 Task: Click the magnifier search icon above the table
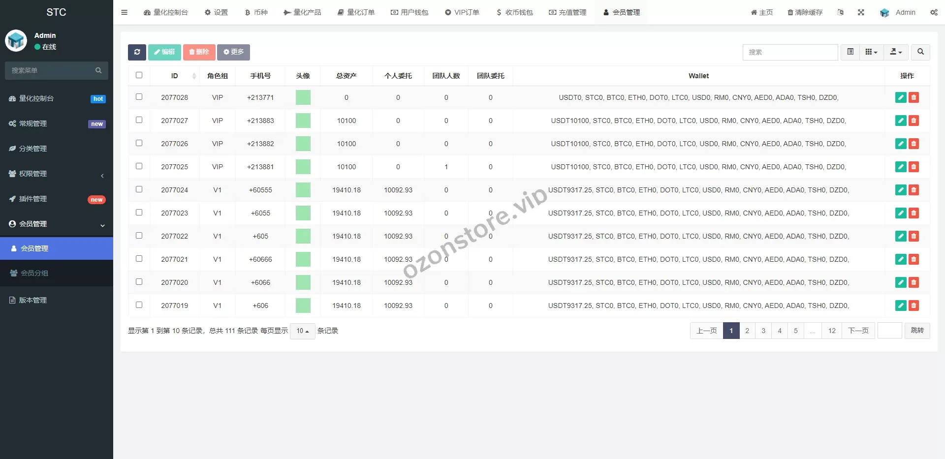coord(920,52)
